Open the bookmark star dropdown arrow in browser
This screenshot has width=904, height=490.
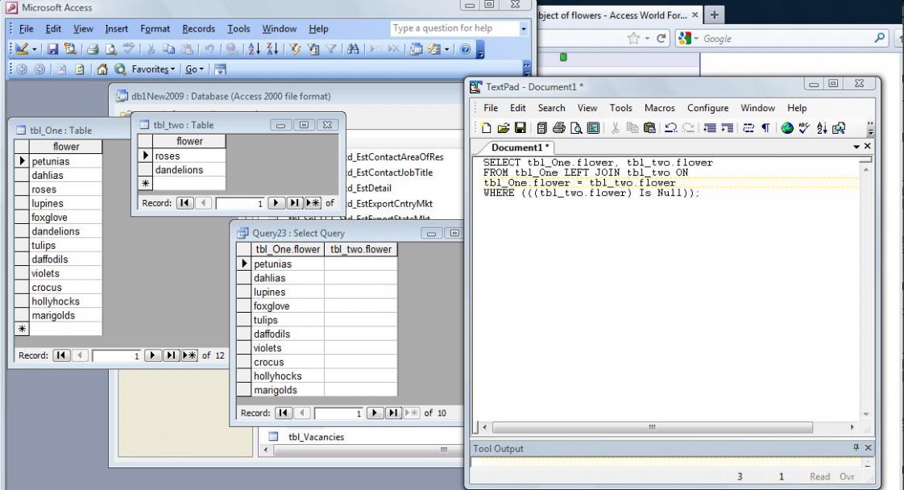click(x=647, y=39)
